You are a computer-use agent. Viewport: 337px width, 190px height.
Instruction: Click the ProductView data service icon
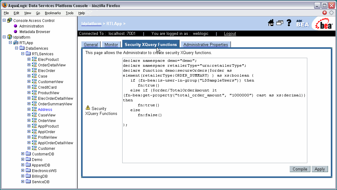(x=34, y=93)
